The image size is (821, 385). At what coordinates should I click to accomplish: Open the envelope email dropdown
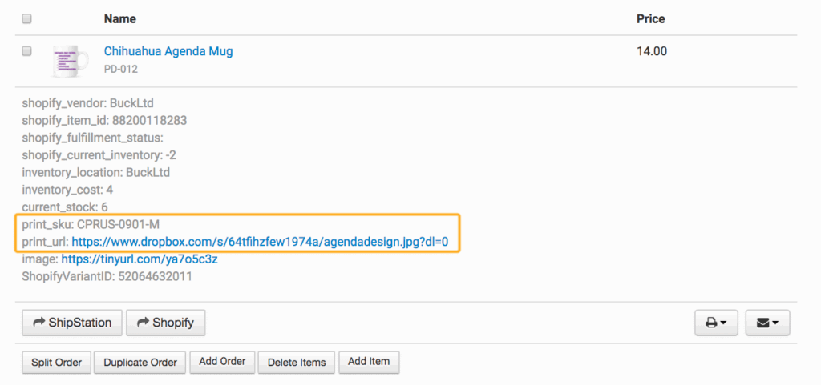(767, 323)
